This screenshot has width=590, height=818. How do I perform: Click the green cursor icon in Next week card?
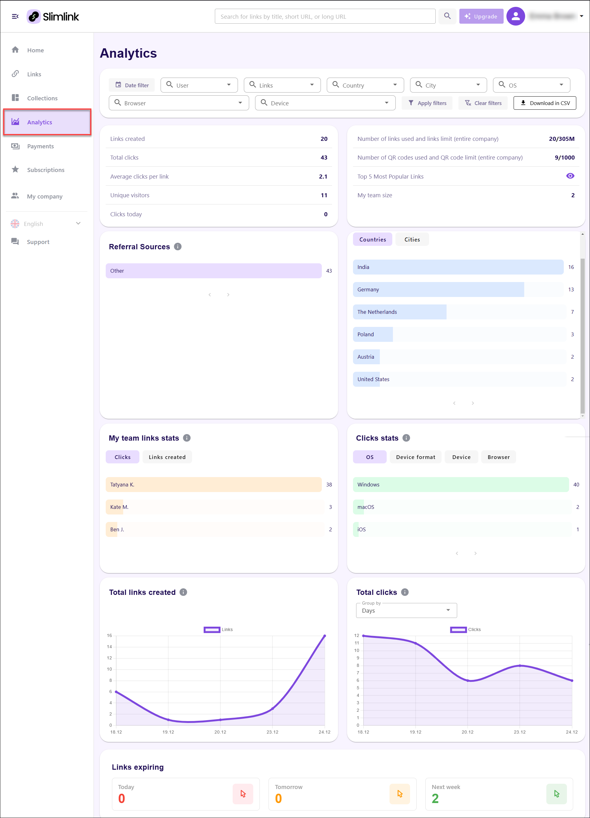tap(556, 794)
